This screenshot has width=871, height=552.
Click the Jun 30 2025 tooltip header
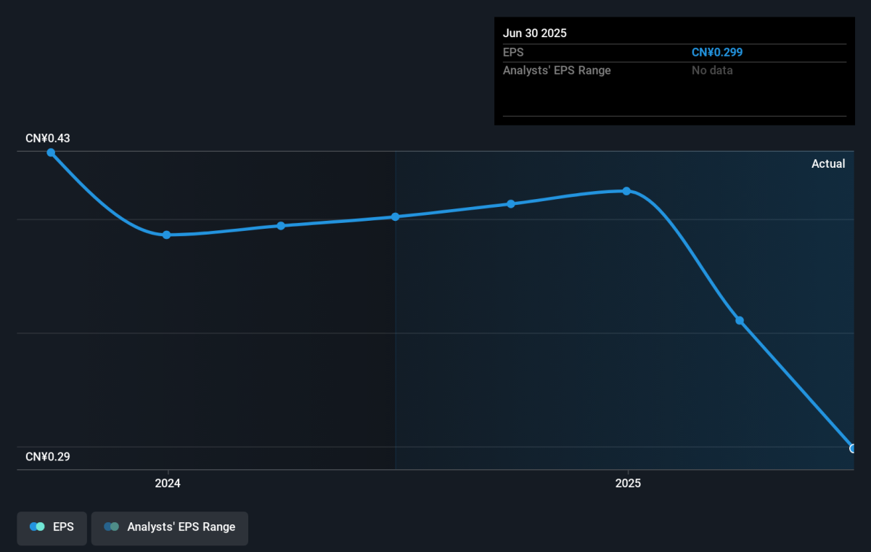click(535, 33)
